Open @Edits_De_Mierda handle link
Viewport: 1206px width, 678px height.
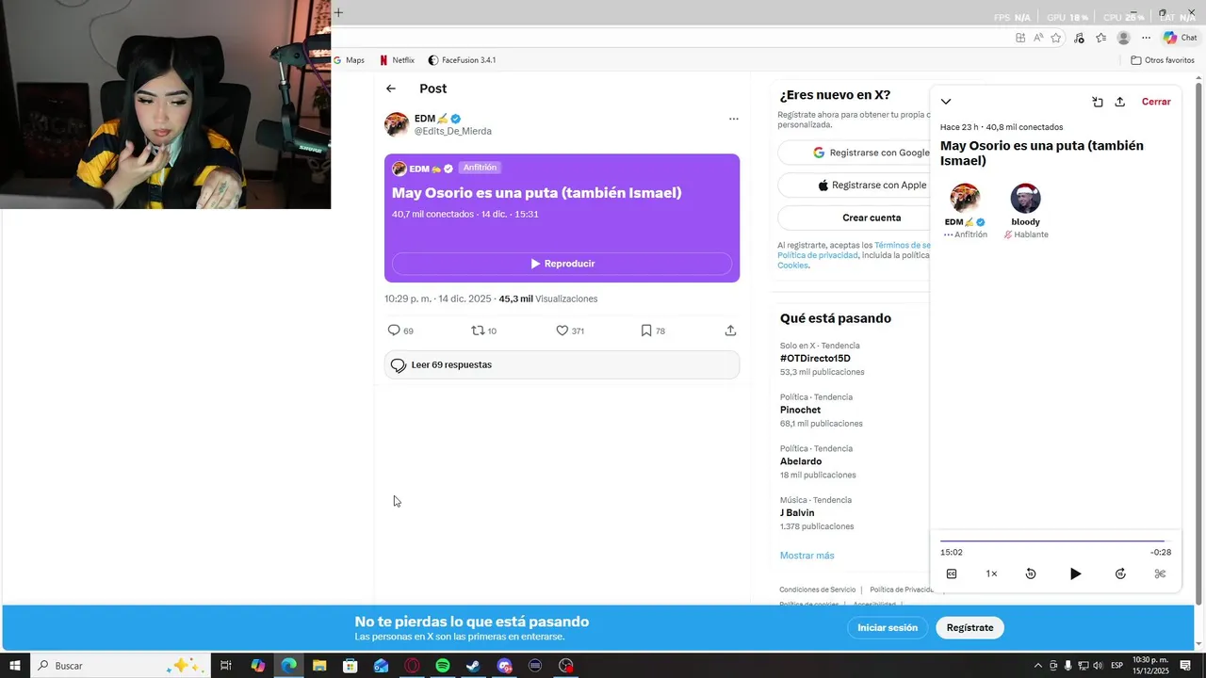click(452, 131)
